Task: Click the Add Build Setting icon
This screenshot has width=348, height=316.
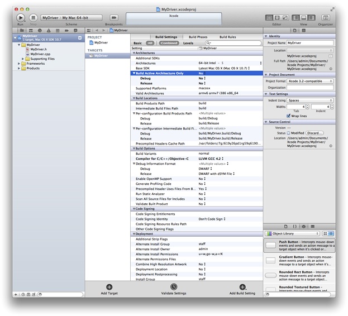Action: [x=242, y=286]
